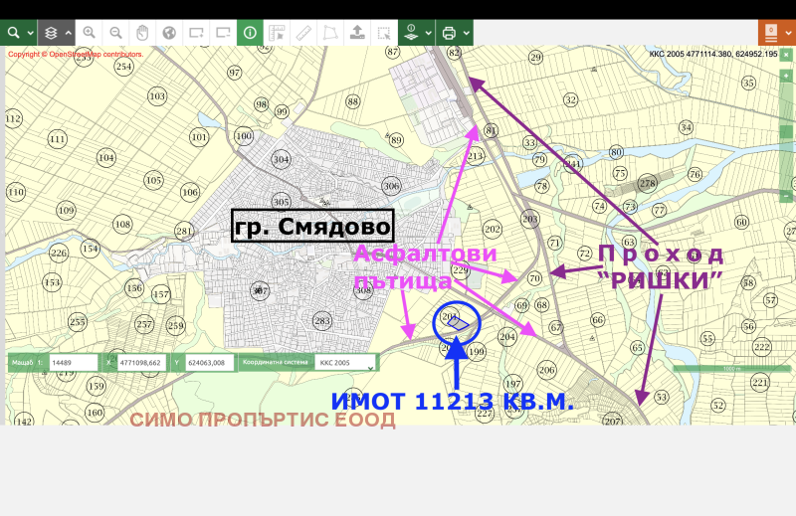Click the scale input field 14489

(x=73, y=363)
